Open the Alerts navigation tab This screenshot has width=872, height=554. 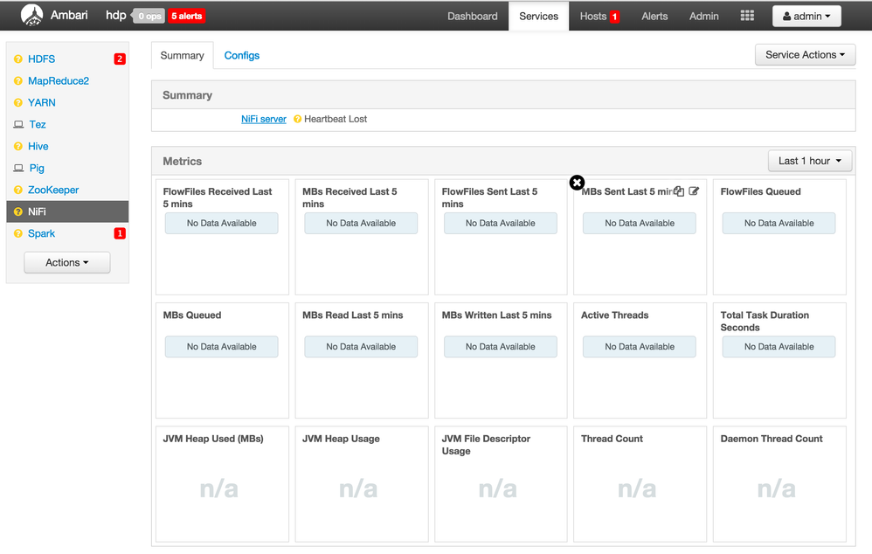point(654,16)
